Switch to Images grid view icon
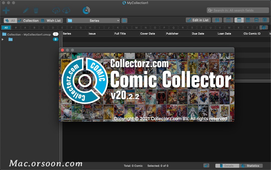Image resolution: width=271 pixels, height=170 pixels. click(248, 20)
